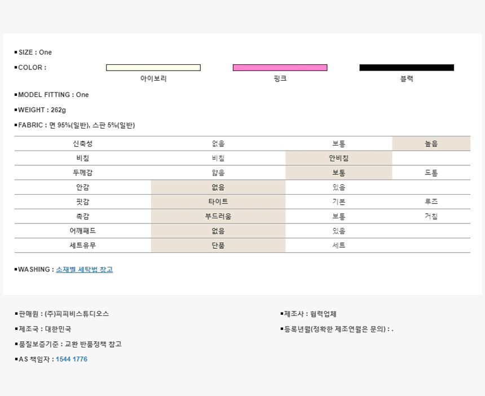The image size is (485, 396).
Task: Open the 소재별 세탁법 참고 washing link
Action: (84, 270)
